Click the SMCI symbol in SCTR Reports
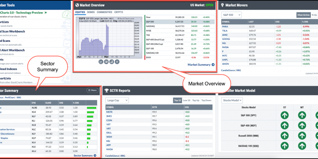The width and height of the screenshot is (318, 159). pos(109,116)
